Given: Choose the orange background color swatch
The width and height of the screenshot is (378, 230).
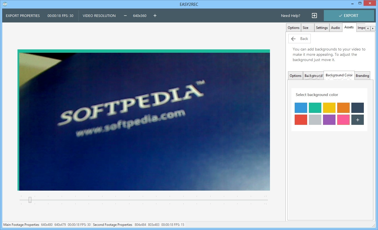Looking at the screenshot, I should [x=343, y=108].
